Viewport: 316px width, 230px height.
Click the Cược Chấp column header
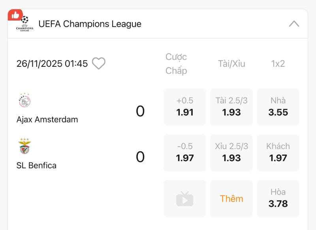176,64
